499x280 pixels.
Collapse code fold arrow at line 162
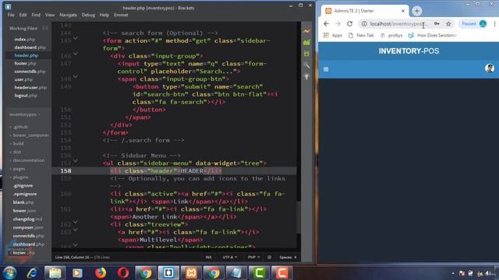coord(76,222)
